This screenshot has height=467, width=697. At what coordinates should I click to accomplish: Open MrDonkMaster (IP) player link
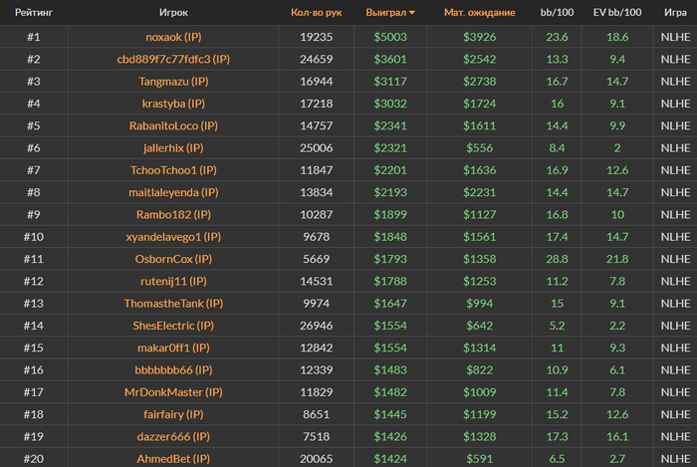pos(173,392)
